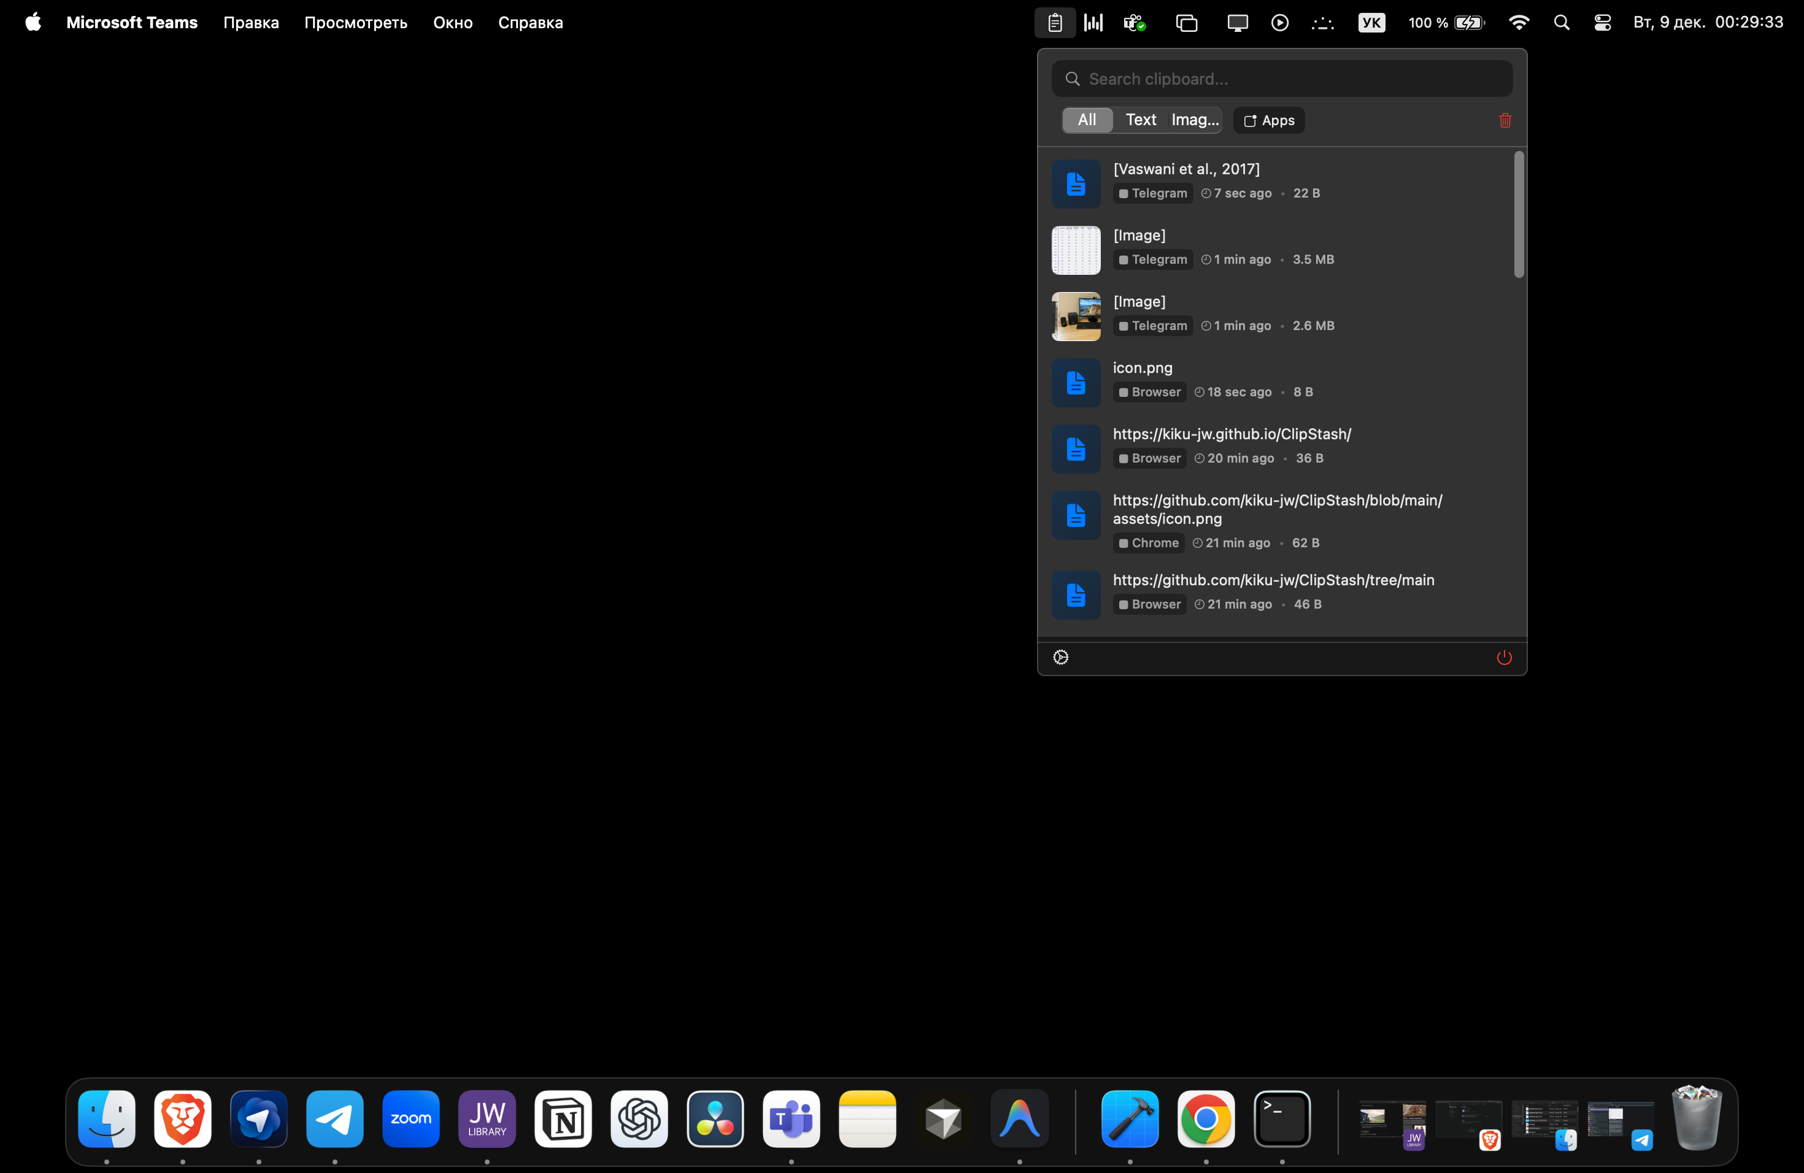This screenshot has width=1804, height=1173.
Task: Open the stats bar-chart icon in menu bar
Action: (1092, 22)
